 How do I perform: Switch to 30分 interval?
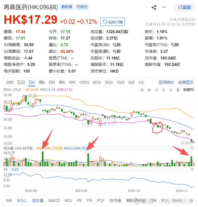[109, 82]
